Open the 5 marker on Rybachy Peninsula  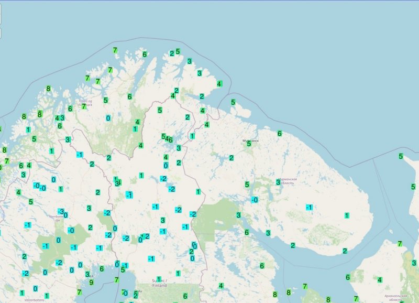pos(233,102)
